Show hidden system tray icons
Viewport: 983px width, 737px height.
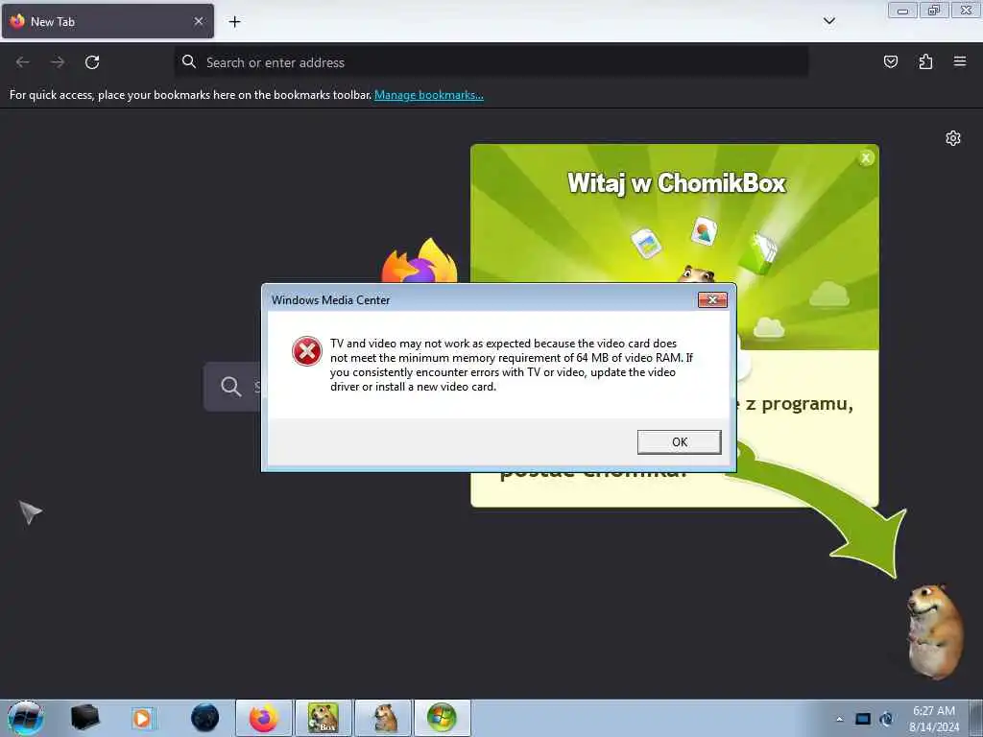[839, 719]
